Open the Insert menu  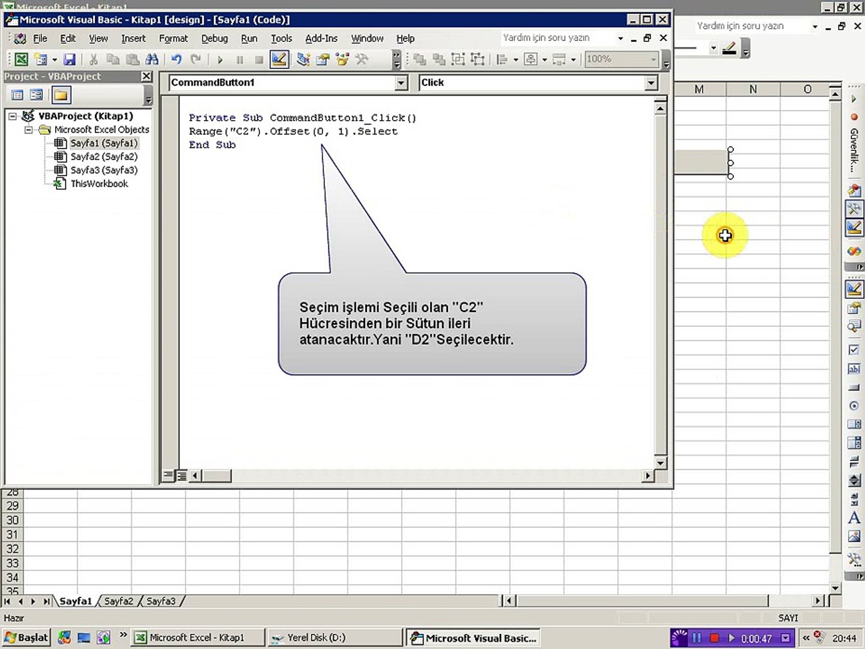pos(133,38)
